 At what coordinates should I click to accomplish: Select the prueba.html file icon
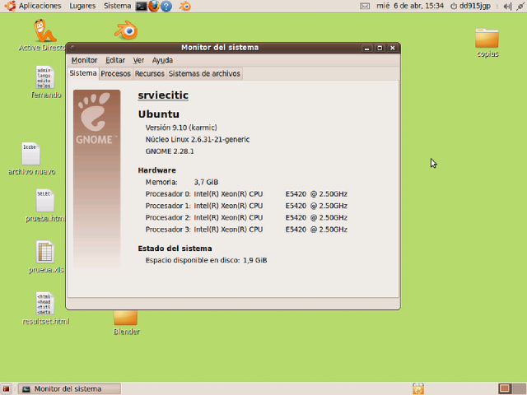pyautogui.click(x=45, y=201)
